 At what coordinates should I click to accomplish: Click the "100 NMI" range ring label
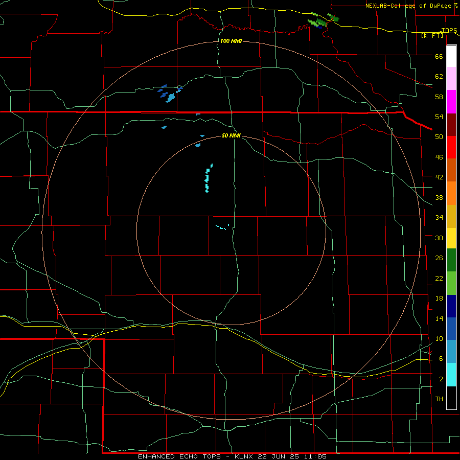[x=231, y=41]
